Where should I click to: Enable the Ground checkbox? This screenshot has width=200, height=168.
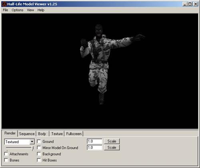point(39,141)
